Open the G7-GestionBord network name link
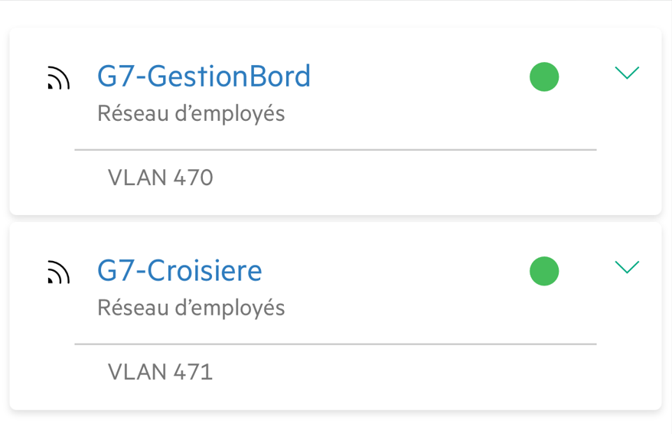672x434 pixels. point(204,77)
